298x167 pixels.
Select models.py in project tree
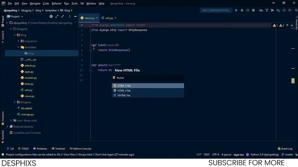coord(29,78)
